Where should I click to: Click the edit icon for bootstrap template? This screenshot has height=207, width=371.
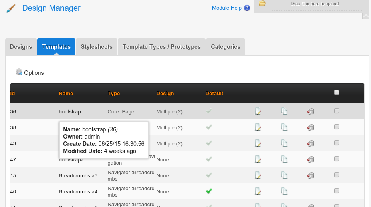pyautogui.click(x=258, y=111)
